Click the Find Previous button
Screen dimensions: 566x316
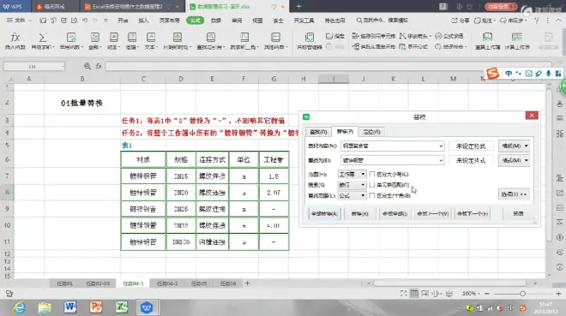(x=433, y=214)
